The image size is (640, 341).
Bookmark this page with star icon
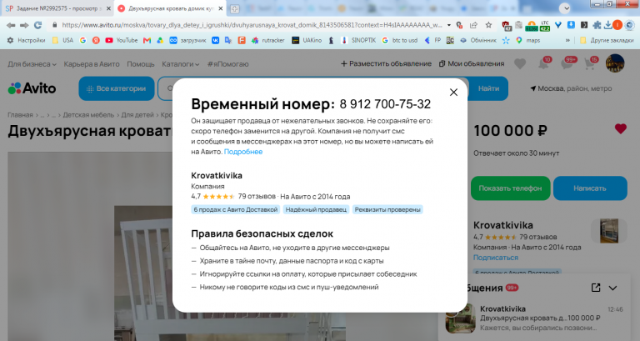click(488, 25)
